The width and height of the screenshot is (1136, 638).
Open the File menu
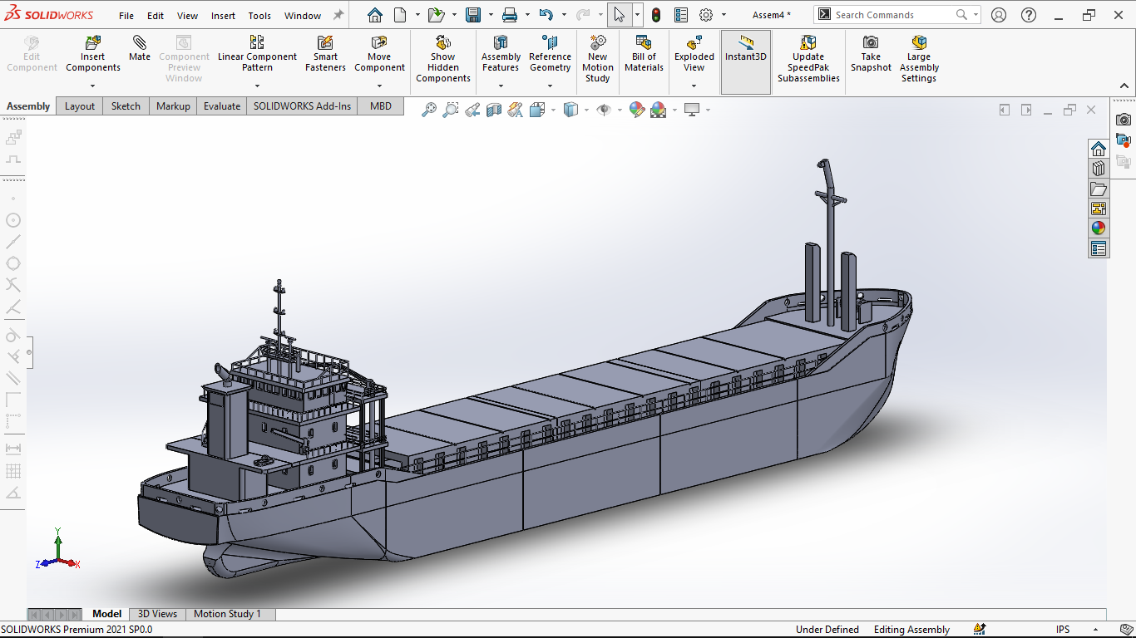pyautogui.click(x=126, y=16)
